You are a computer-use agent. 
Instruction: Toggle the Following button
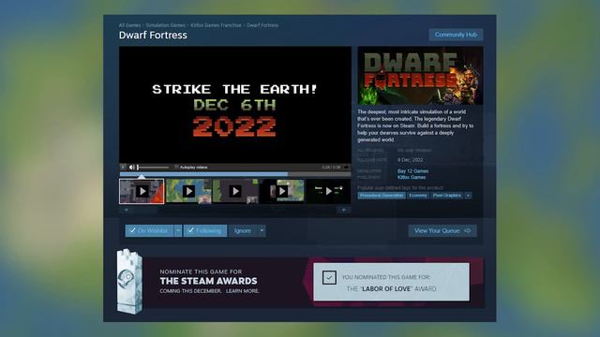(205, 231)
